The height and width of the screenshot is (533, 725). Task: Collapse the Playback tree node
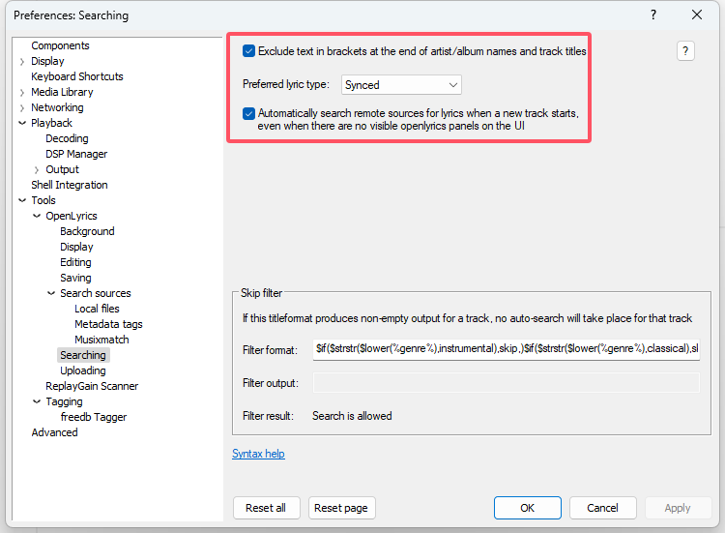point(21,123)
